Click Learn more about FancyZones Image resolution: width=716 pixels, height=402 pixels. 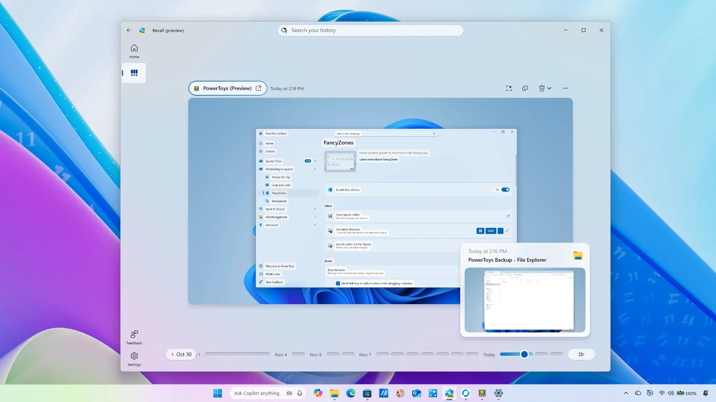point(378,159)
